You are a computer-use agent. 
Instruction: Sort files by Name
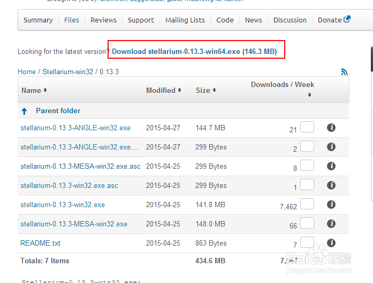tap(34, 90)
